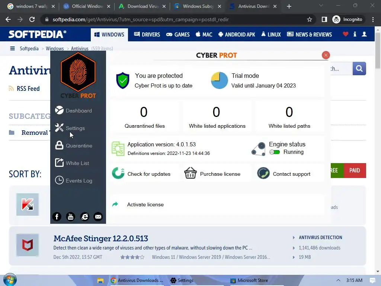
Task: Click the Trial mode pie chart icon
Action: coord(220,80)
